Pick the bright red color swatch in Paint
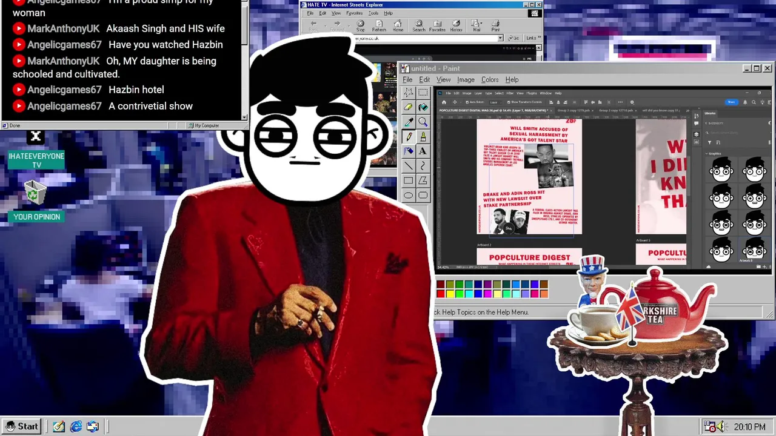Image resolution: width=776 pixels, height=436 pixels. (441, 294)
